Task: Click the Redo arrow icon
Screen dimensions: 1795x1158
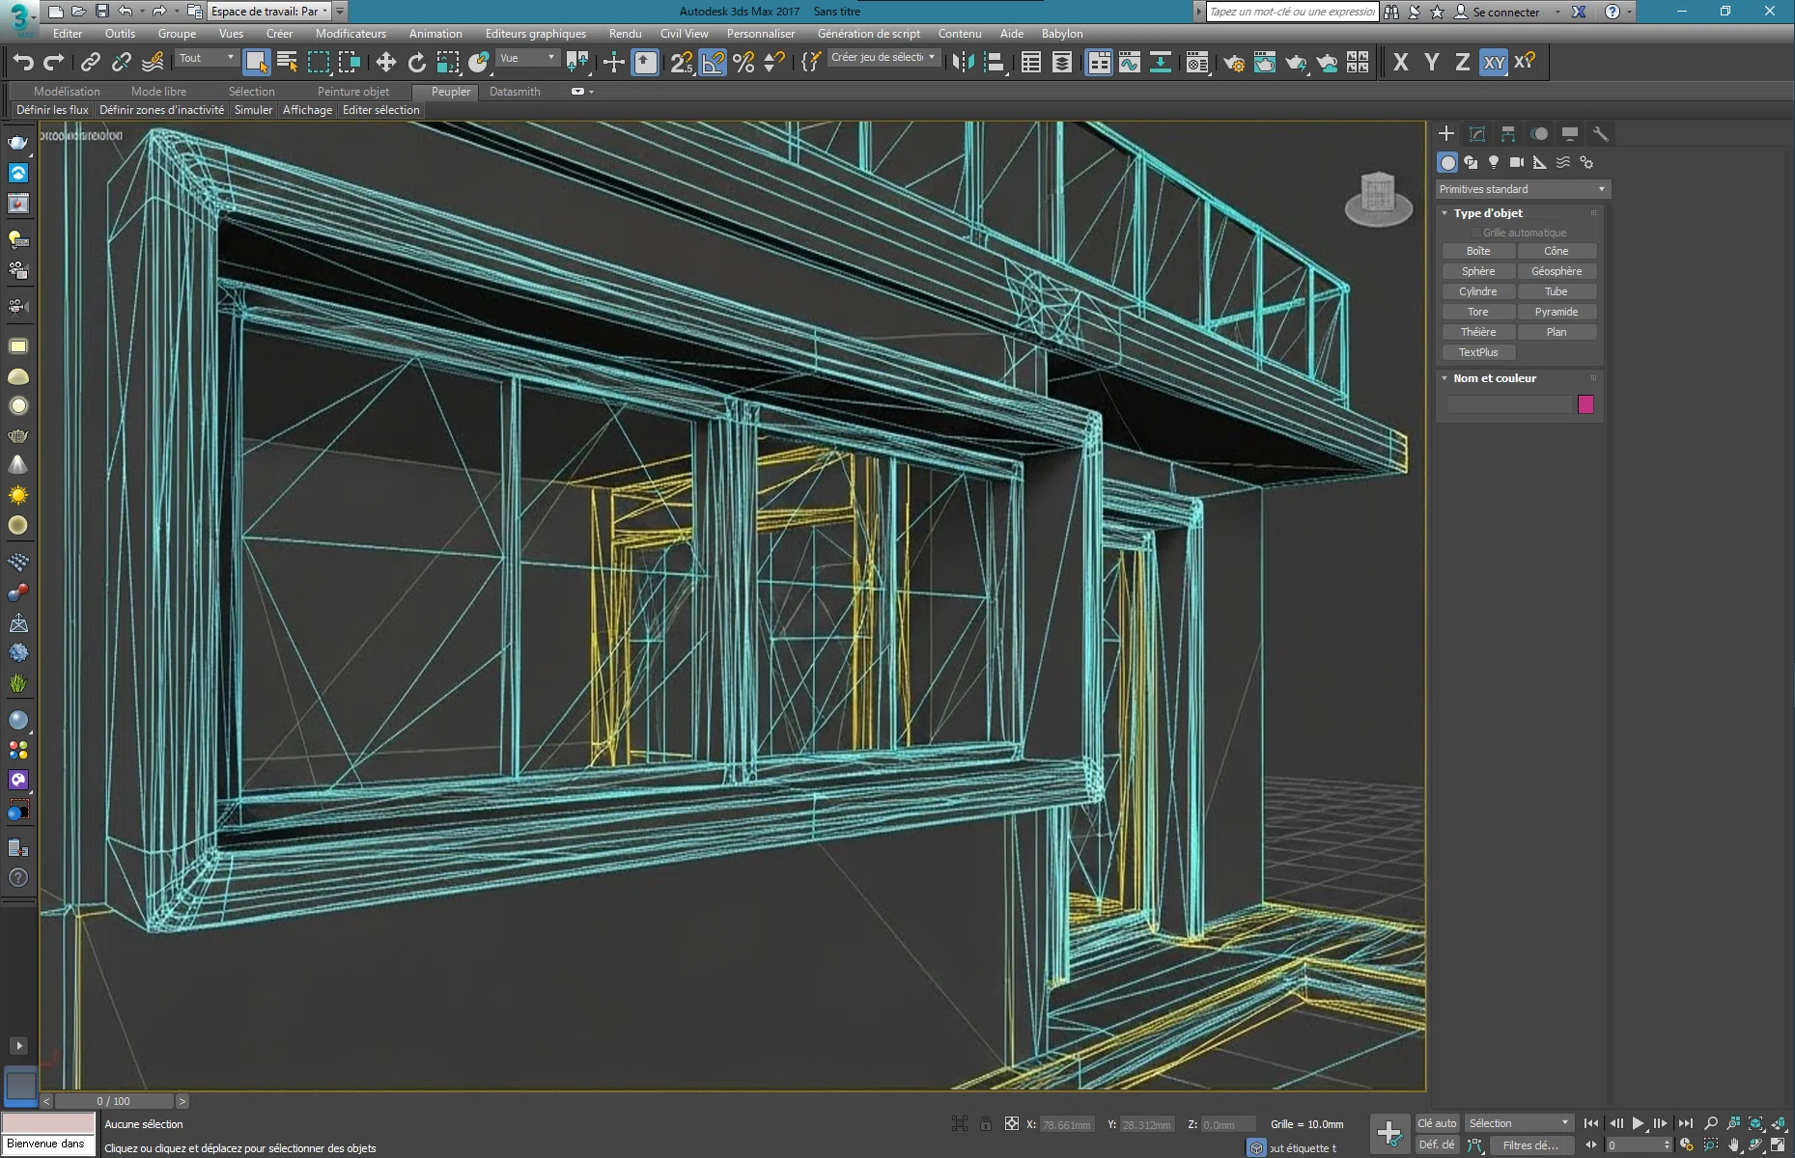Action: coord(54,63)
